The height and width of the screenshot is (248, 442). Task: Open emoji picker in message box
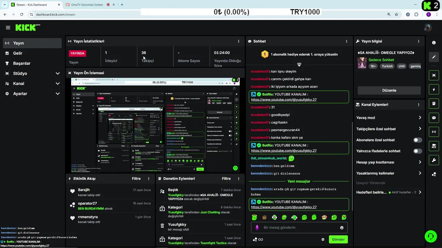[x=342, y=228]
